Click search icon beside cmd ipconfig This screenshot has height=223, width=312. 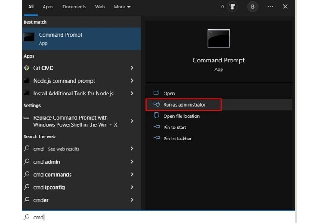click(26, 187)
